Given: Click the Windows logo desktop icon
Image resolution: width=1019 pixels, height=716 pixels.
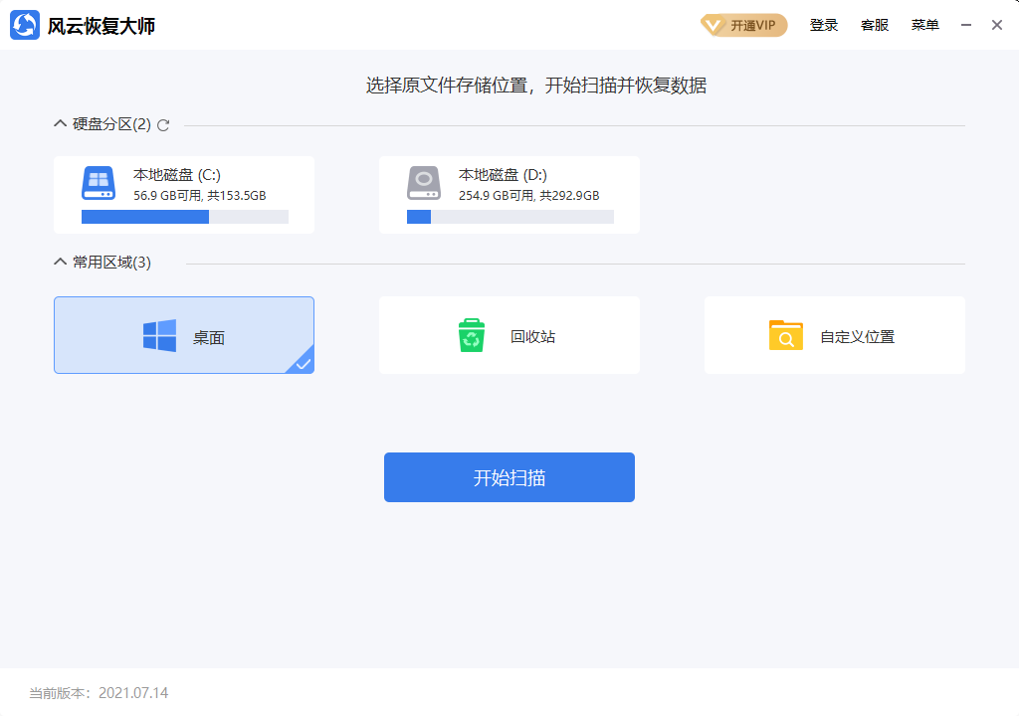Looking at the screenshot, I should tap(160, 335).
